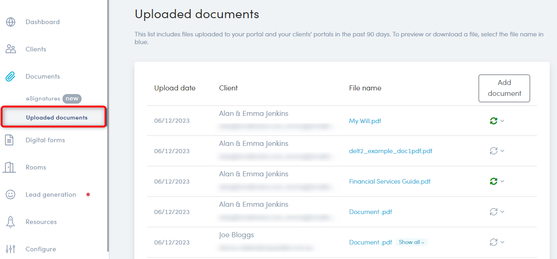Go to Rooms in the sidebar
The image size is (557, 259).
coord(36,167)
